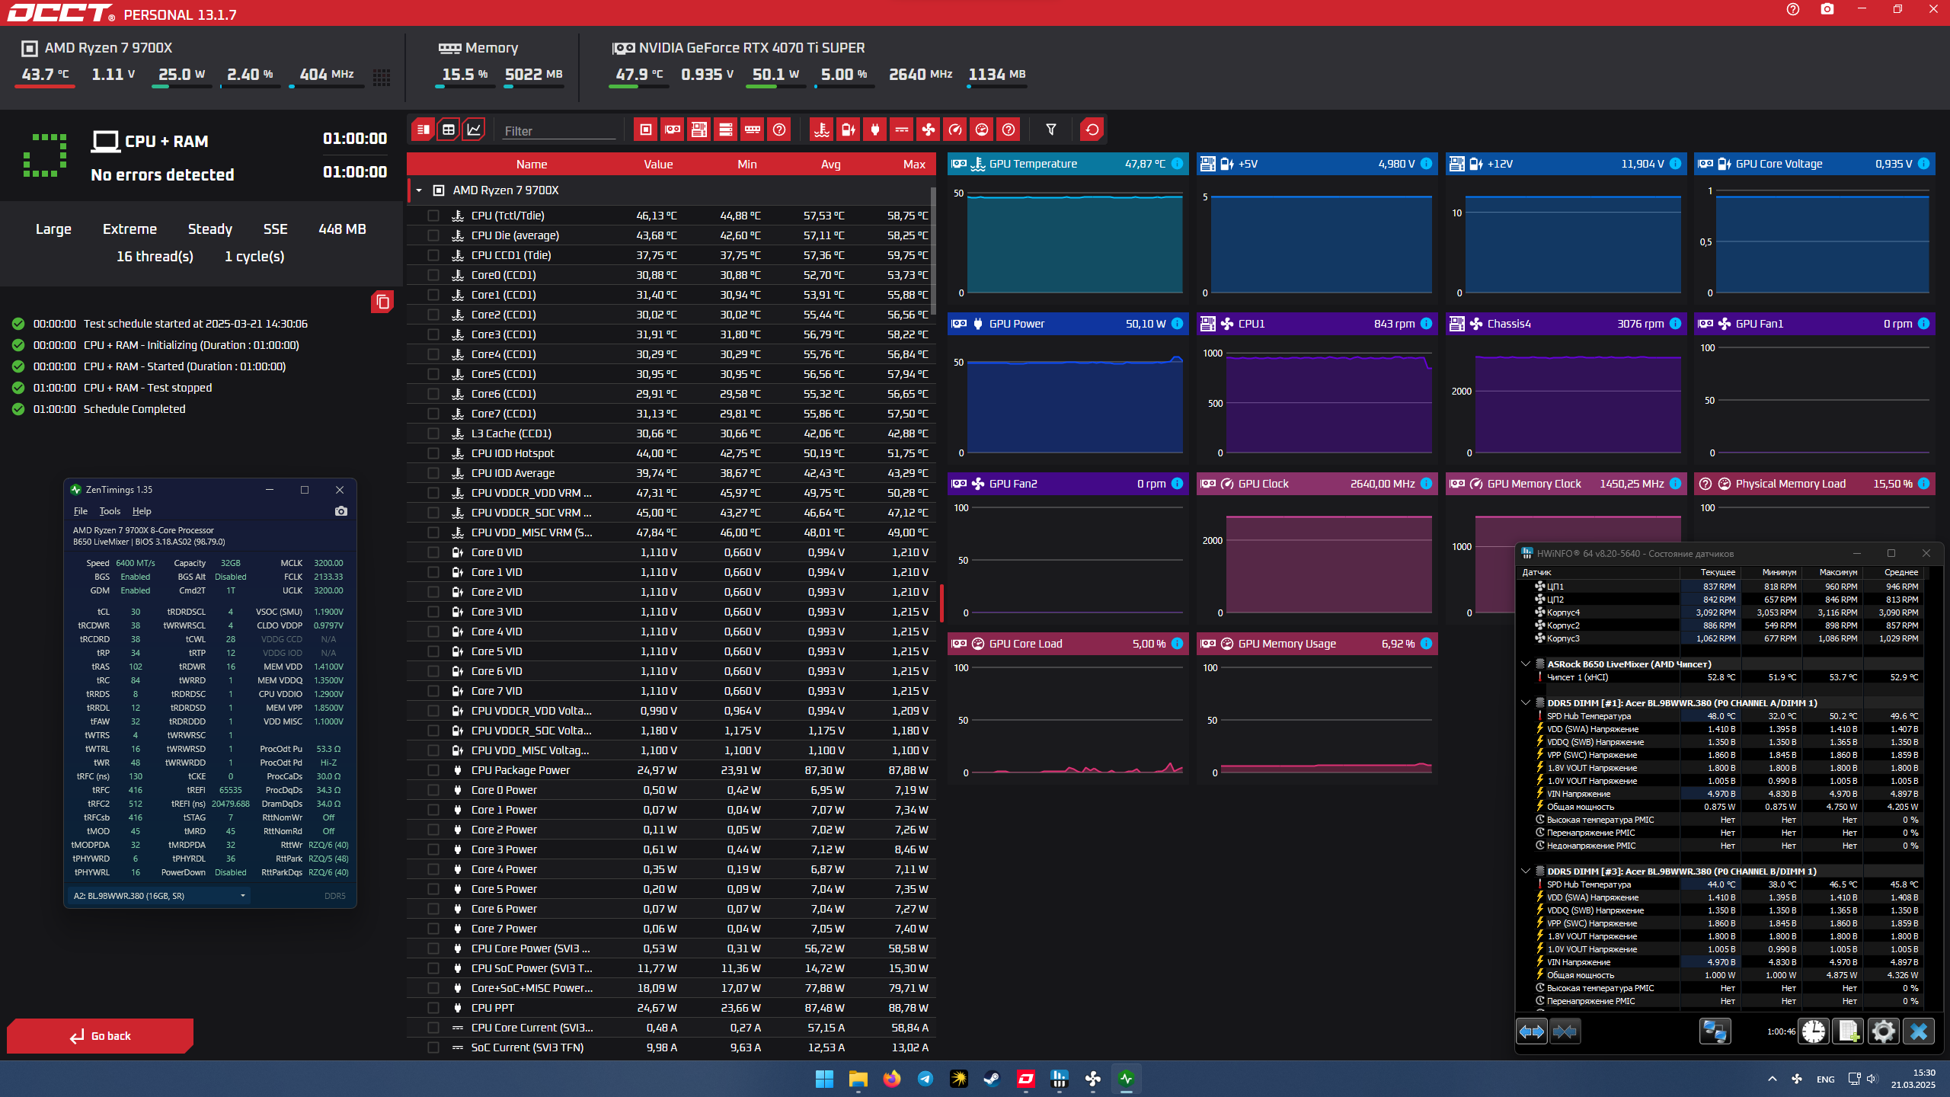Toggle the temperature sensor filter icon
The width and height of the screenshot is (1950, 1097).
821,130
